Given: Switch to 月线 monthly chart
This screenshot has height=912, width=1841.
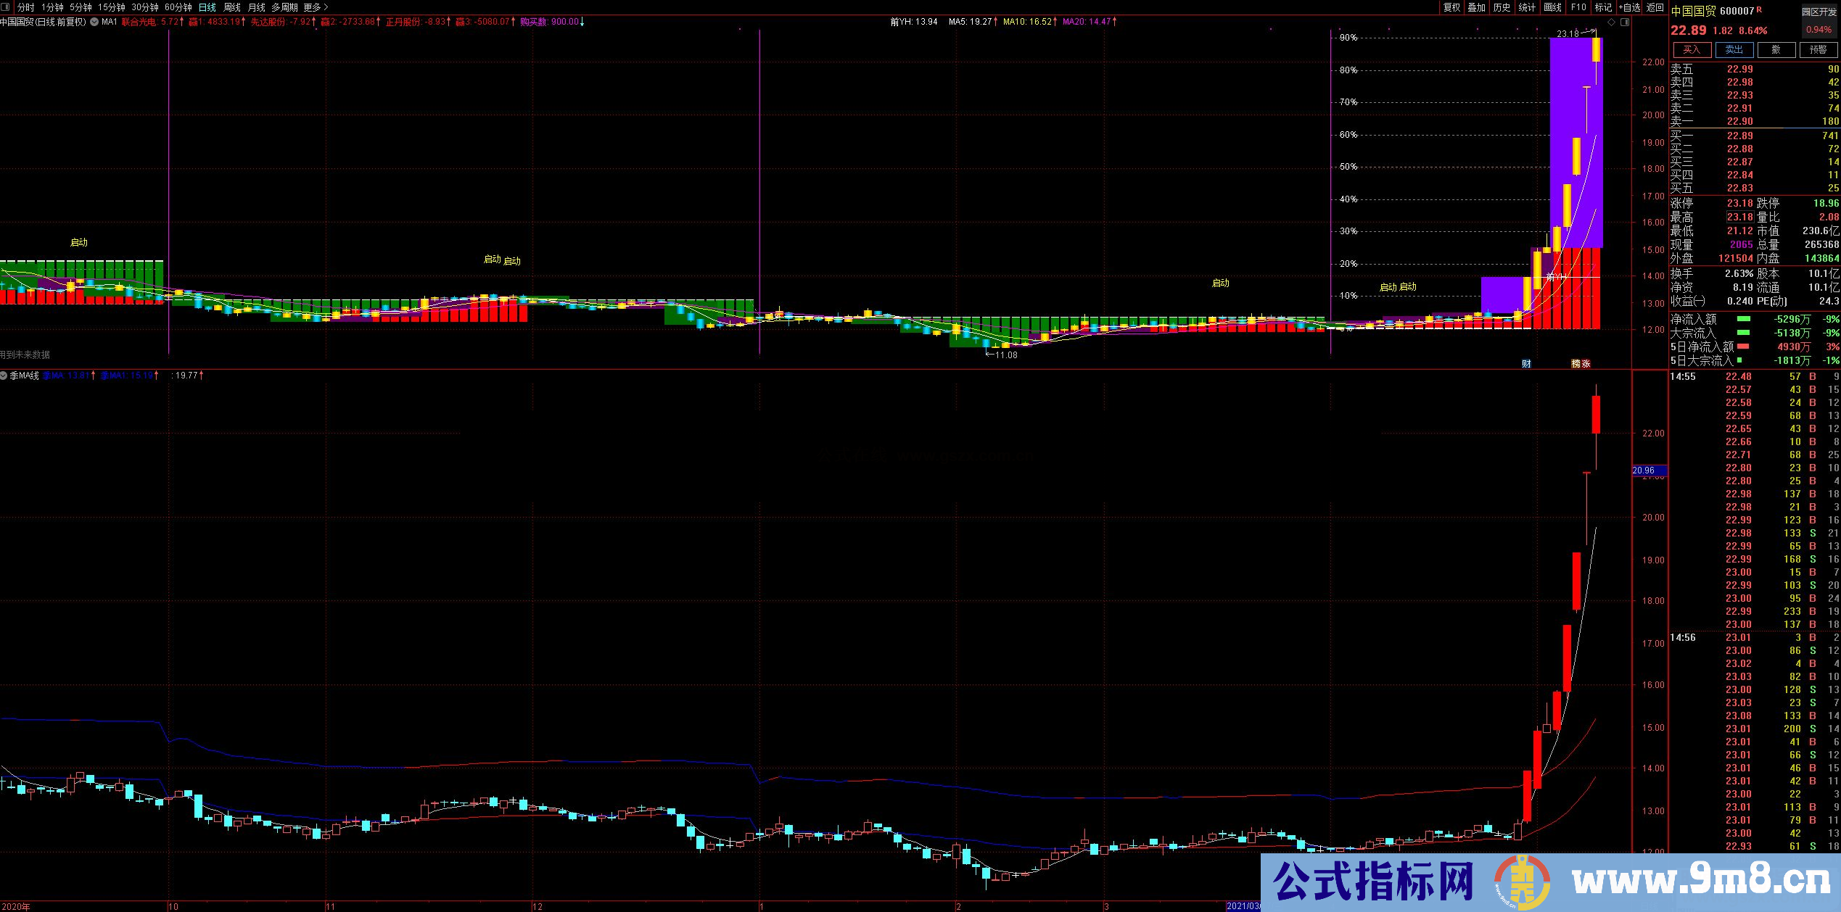Looking at the screenshot, I should (257, 7).
